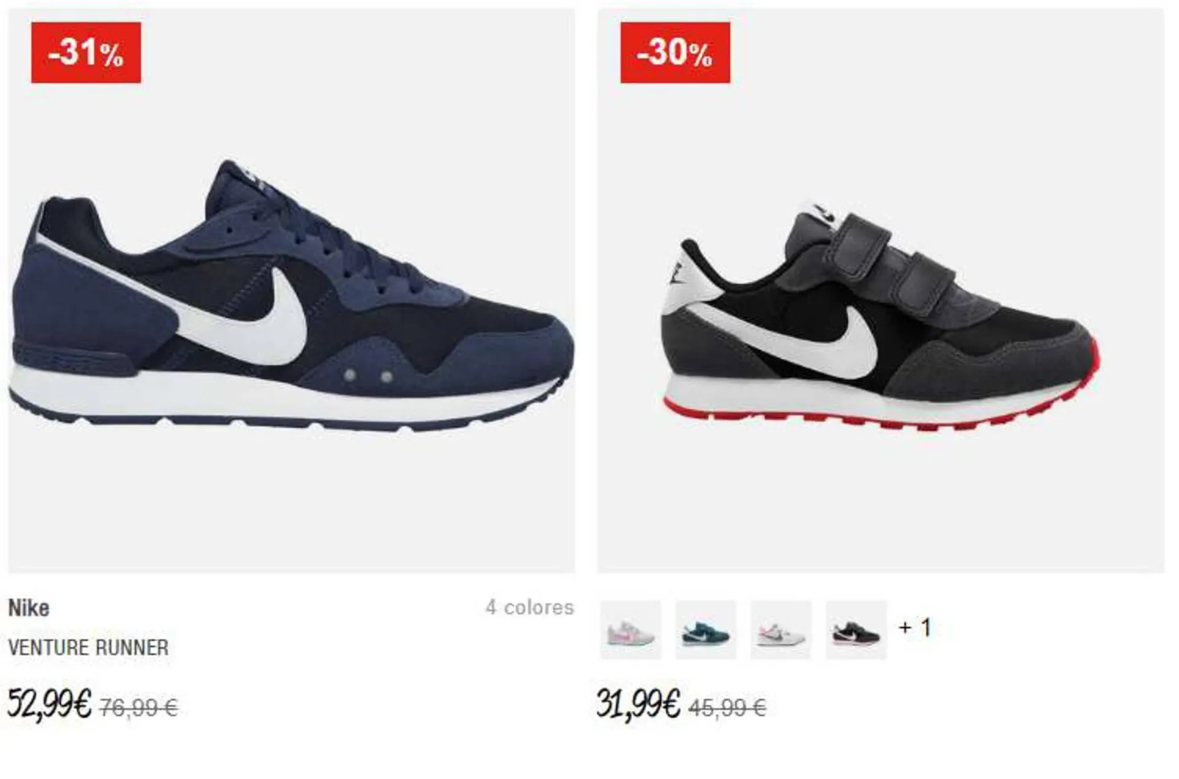Screen dimensions: 1179x779
Task: Show the 4 colores options
Action: [530, 608]
